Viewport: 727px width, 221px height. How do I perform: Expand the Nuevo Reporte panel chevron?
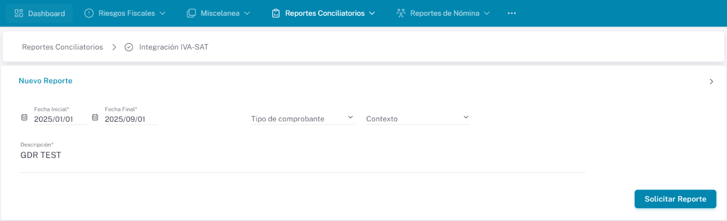tap(711, 82)
